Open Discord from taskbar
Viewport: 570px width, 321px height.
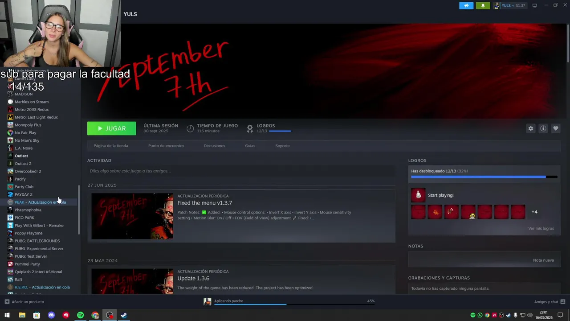tap(51, 315)
